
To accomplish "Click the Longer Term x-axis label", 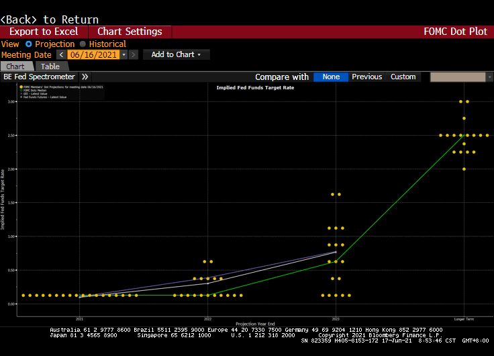I will (464, 319).
